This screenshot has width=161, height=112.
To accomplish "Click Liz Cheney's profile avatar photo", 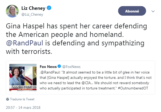I will click(x=13, y=11).
